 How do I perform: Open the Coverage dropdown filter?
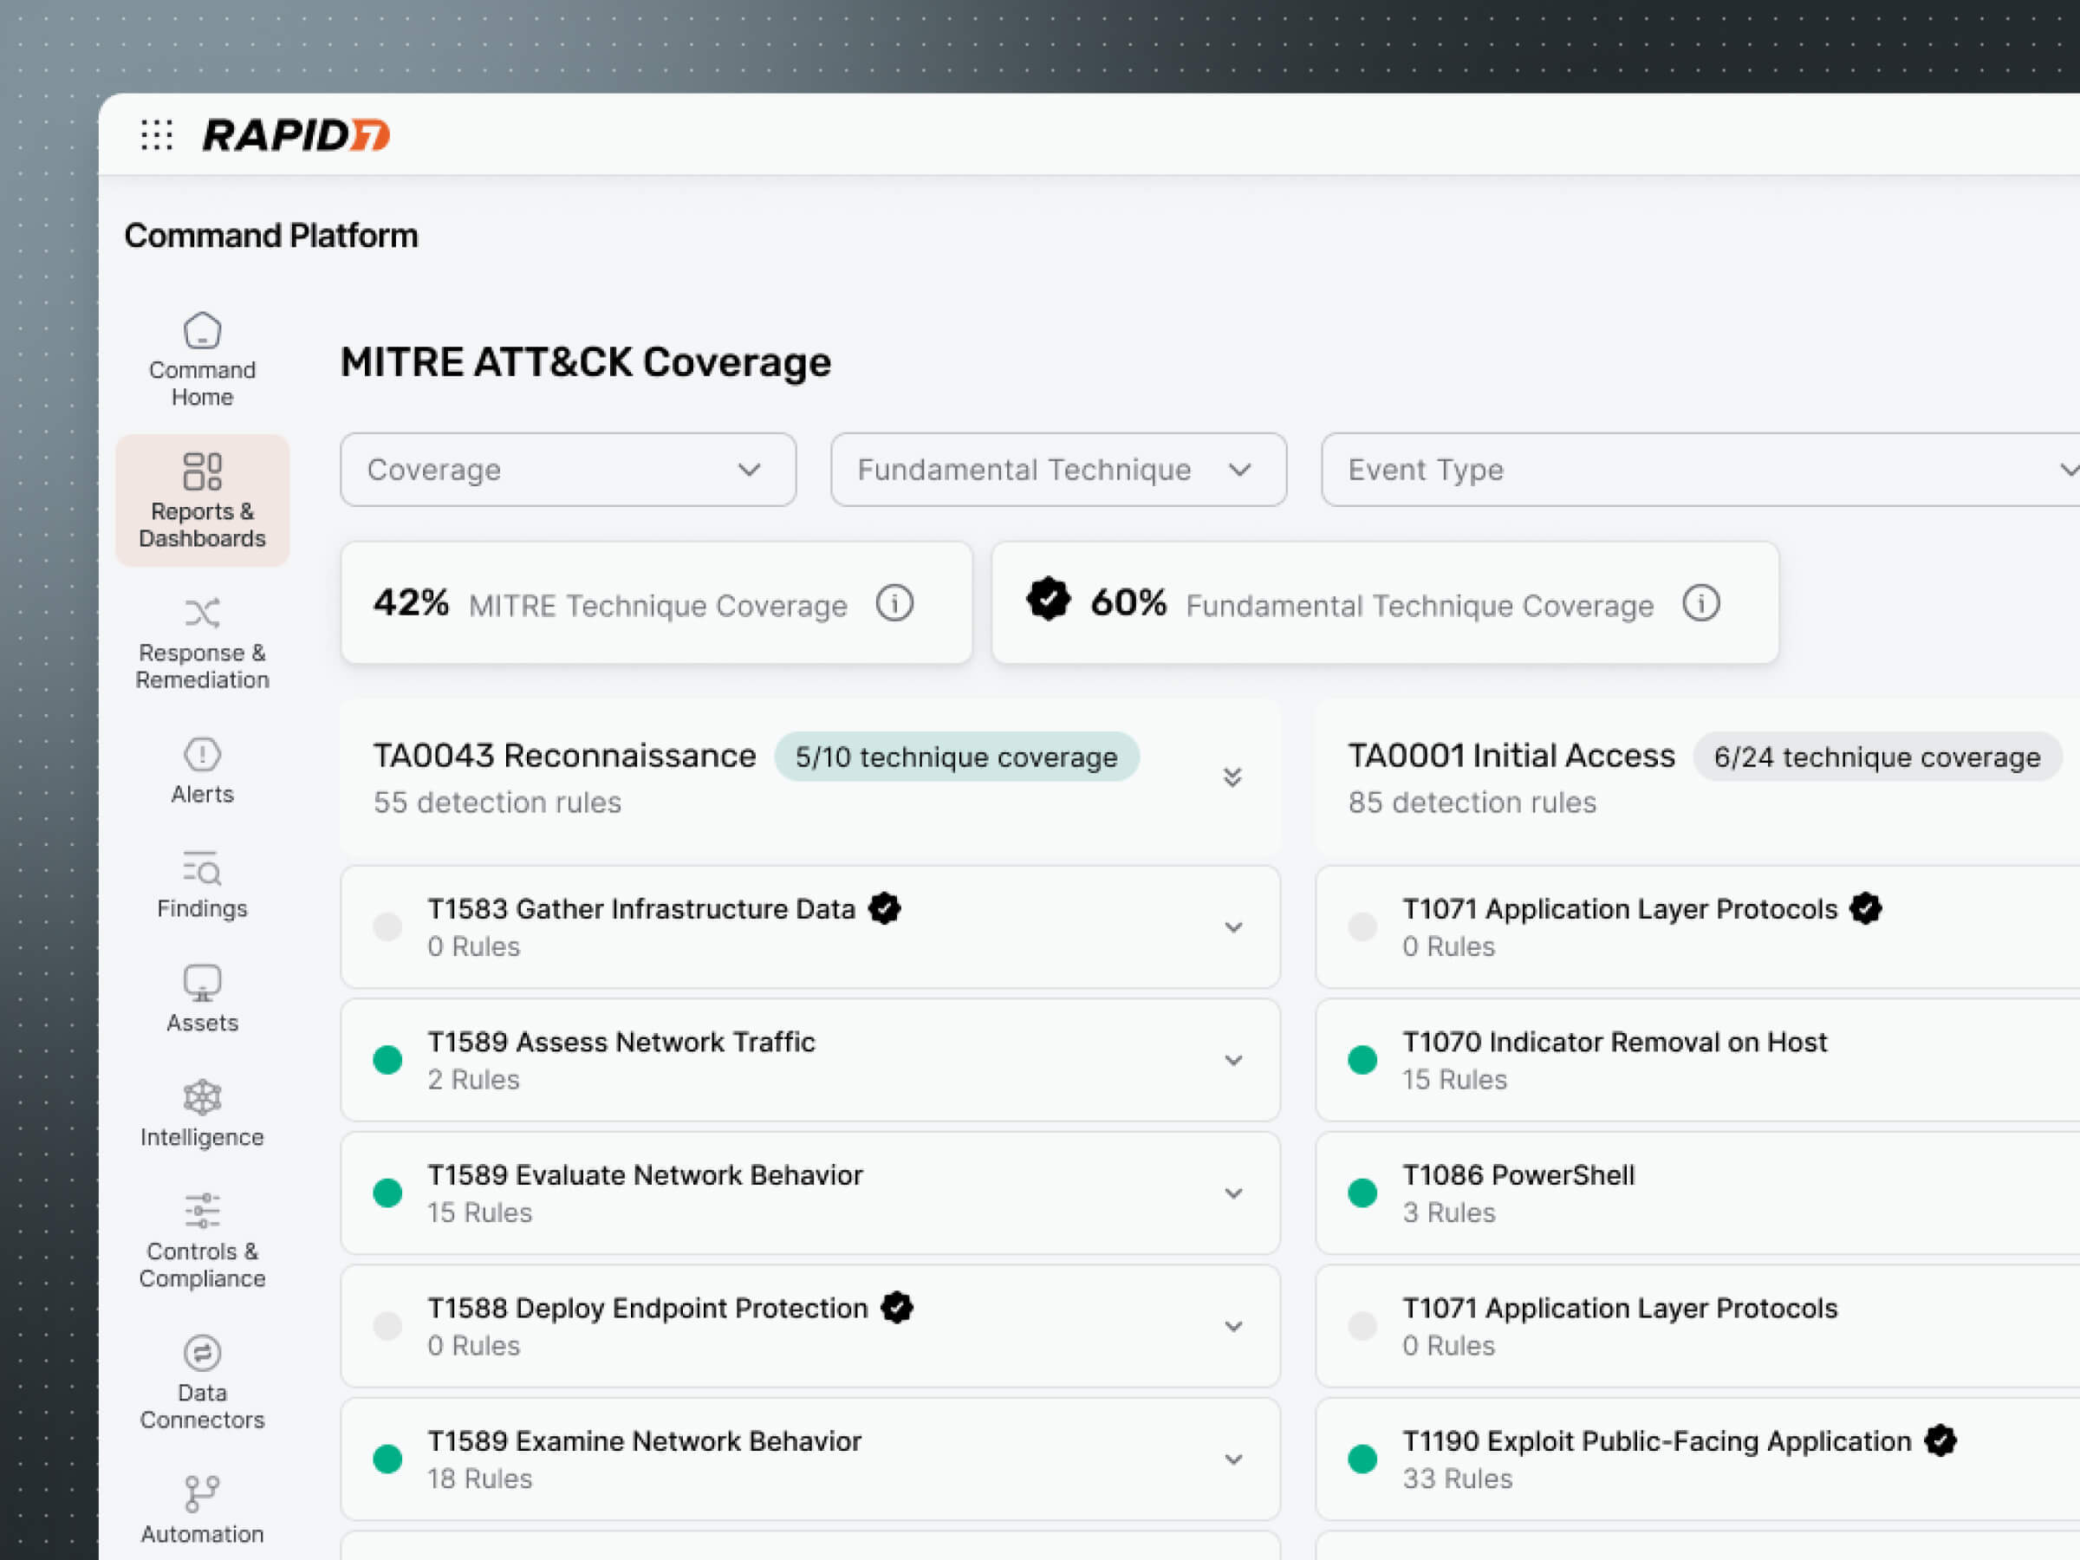pos(568,470)
